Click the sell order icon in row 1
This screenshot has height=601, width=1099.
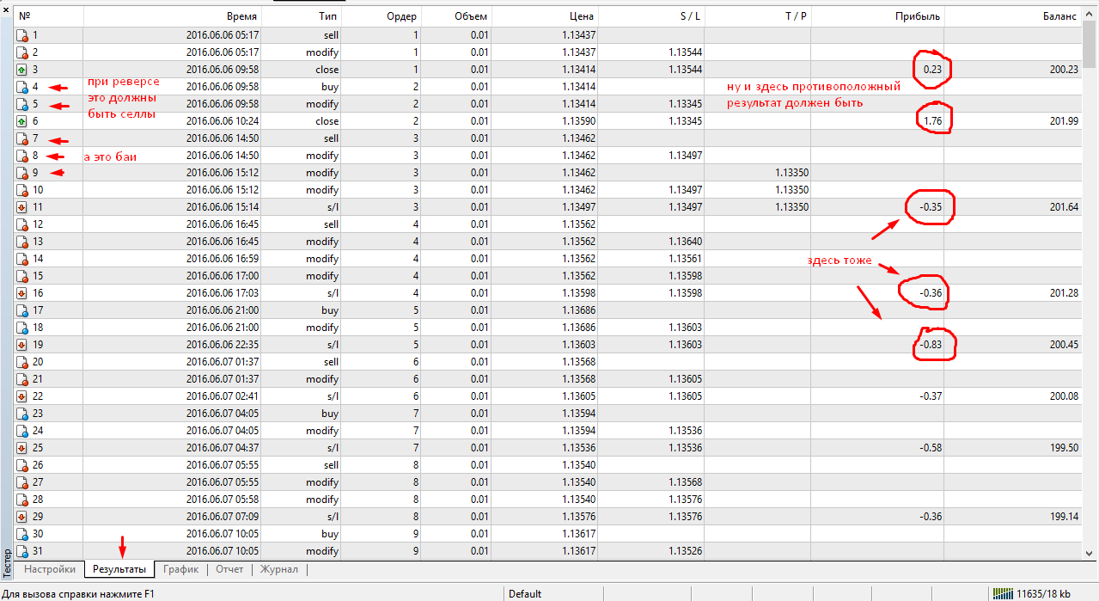22,35
